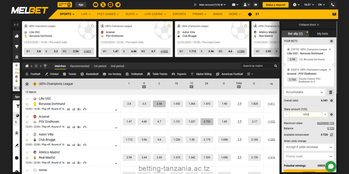Open overall odds settings gear

(x=332, y=101)
